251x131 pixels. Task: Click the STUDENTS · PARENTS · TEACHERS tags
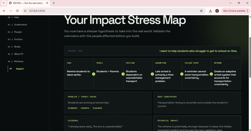tap(85, 108)
